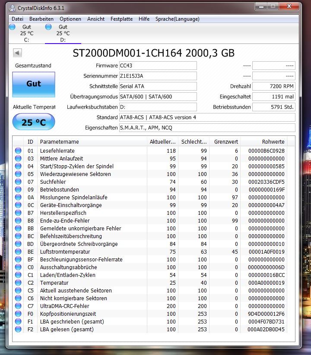This screenshot has height=355, width=311.
Task: Select the Kopfpositionierungszeit parameter text
Action: [68, 314]
